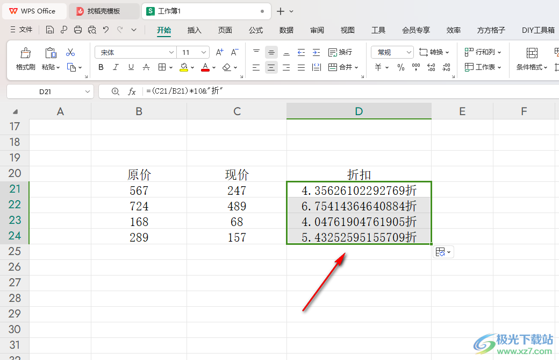Toggle center horizontal alignment
559x360 pixels.
pyautogui.click(x=271, y=67)
